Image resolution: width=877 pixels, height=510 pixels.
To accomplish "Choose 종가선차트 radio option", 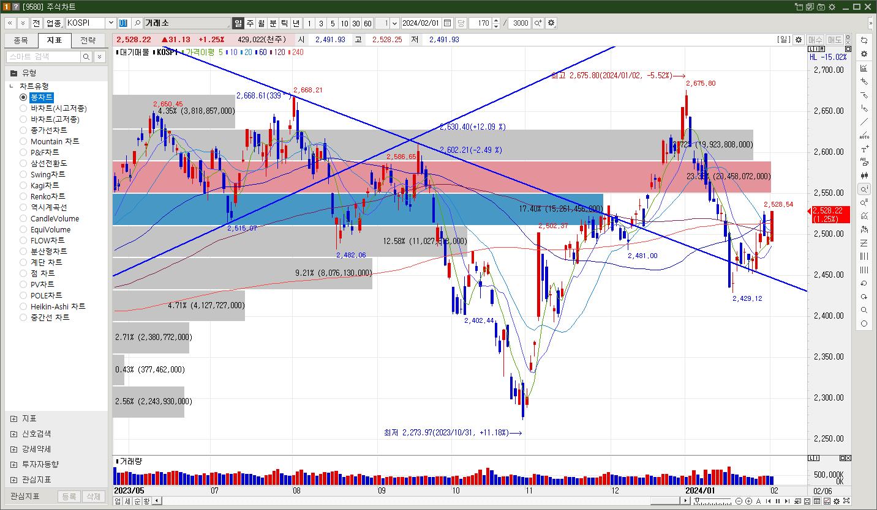I will (23, 130).
